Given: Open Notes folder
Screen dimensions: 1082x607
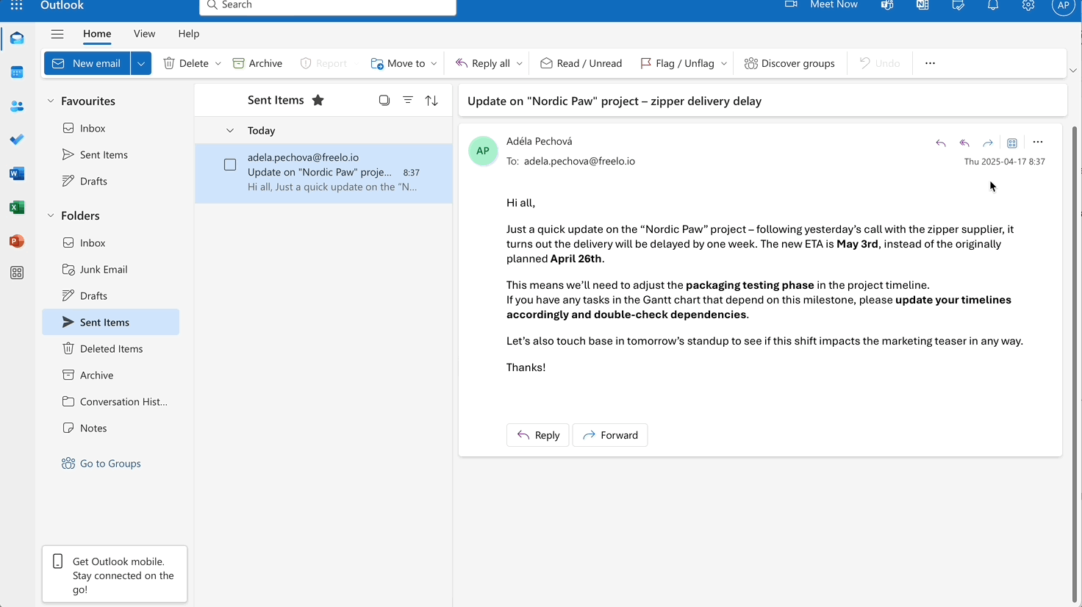Looking at the screenshot, I should 110,428.
